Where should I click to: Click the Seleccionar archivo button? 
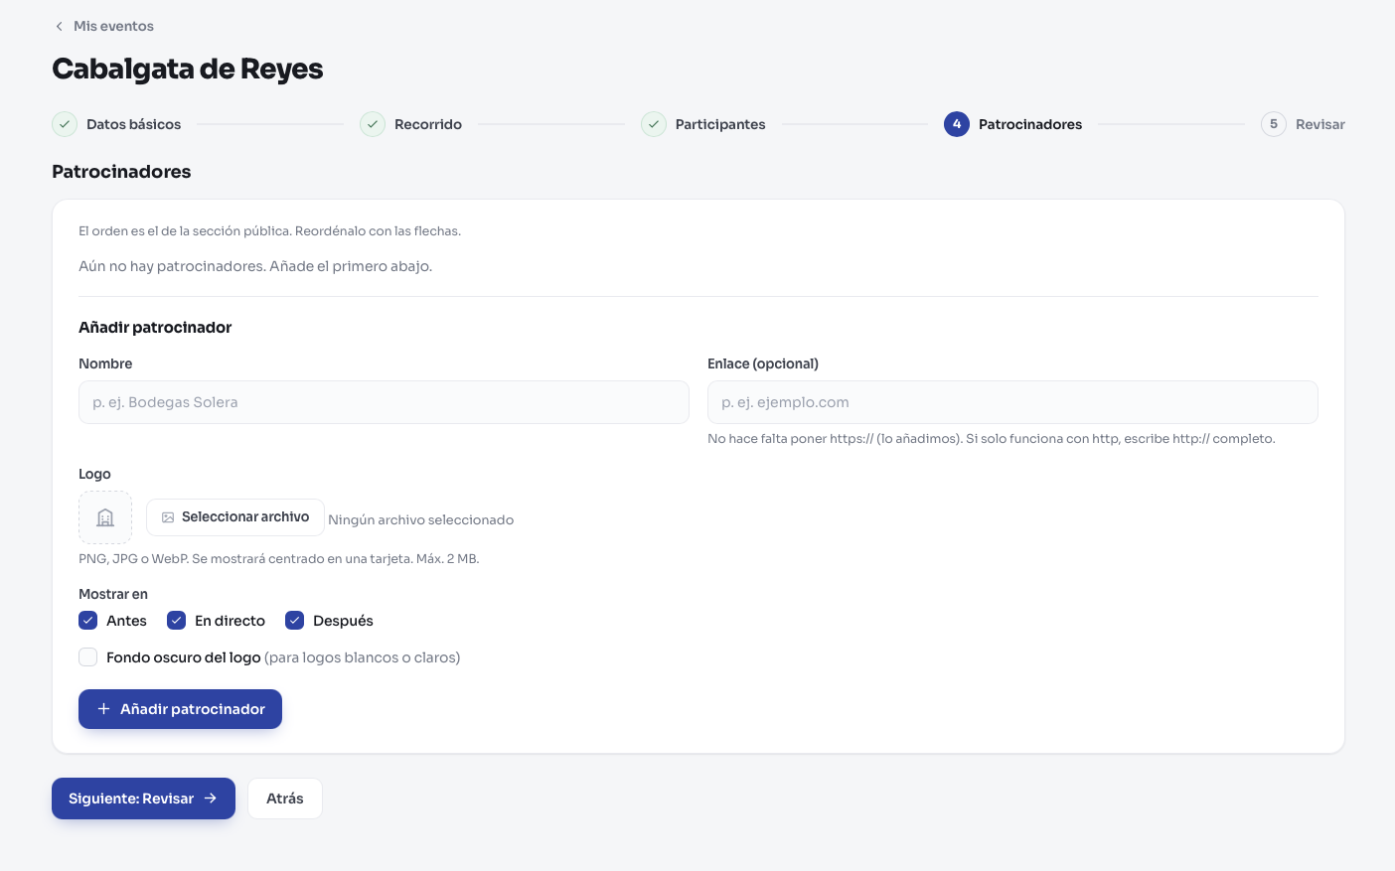pos(235,517)
